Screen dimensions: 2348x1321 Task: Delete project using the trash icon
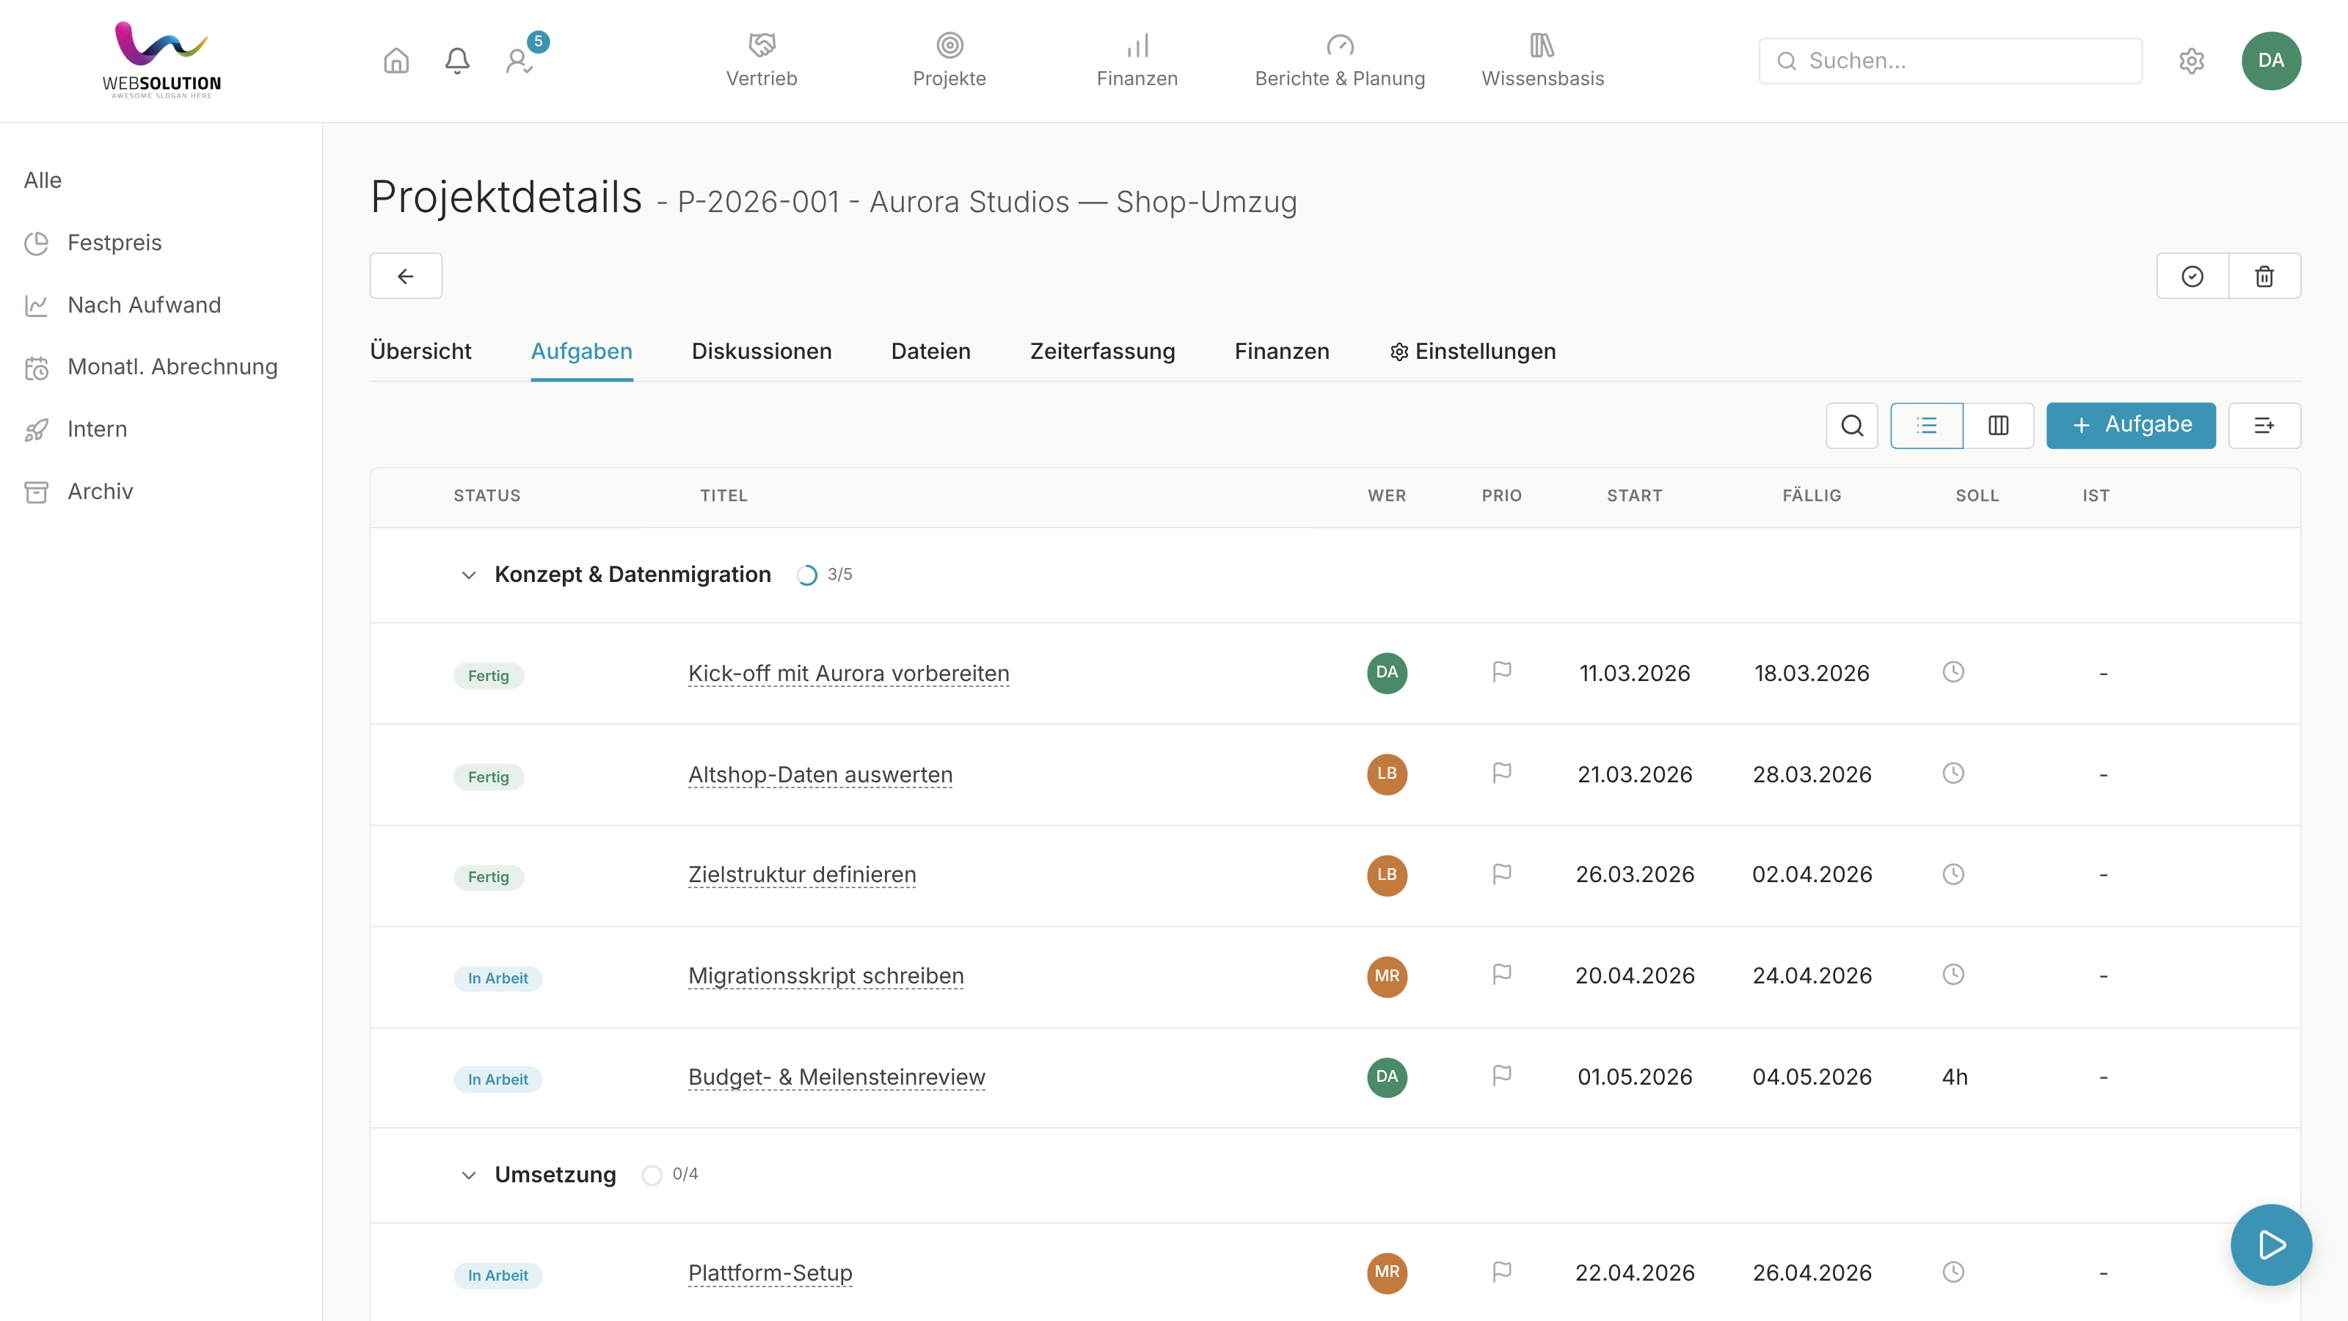click(x=2264, y=276)
